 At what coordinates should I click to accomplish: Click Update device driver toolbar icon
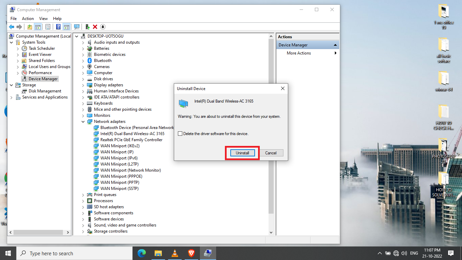88,27
